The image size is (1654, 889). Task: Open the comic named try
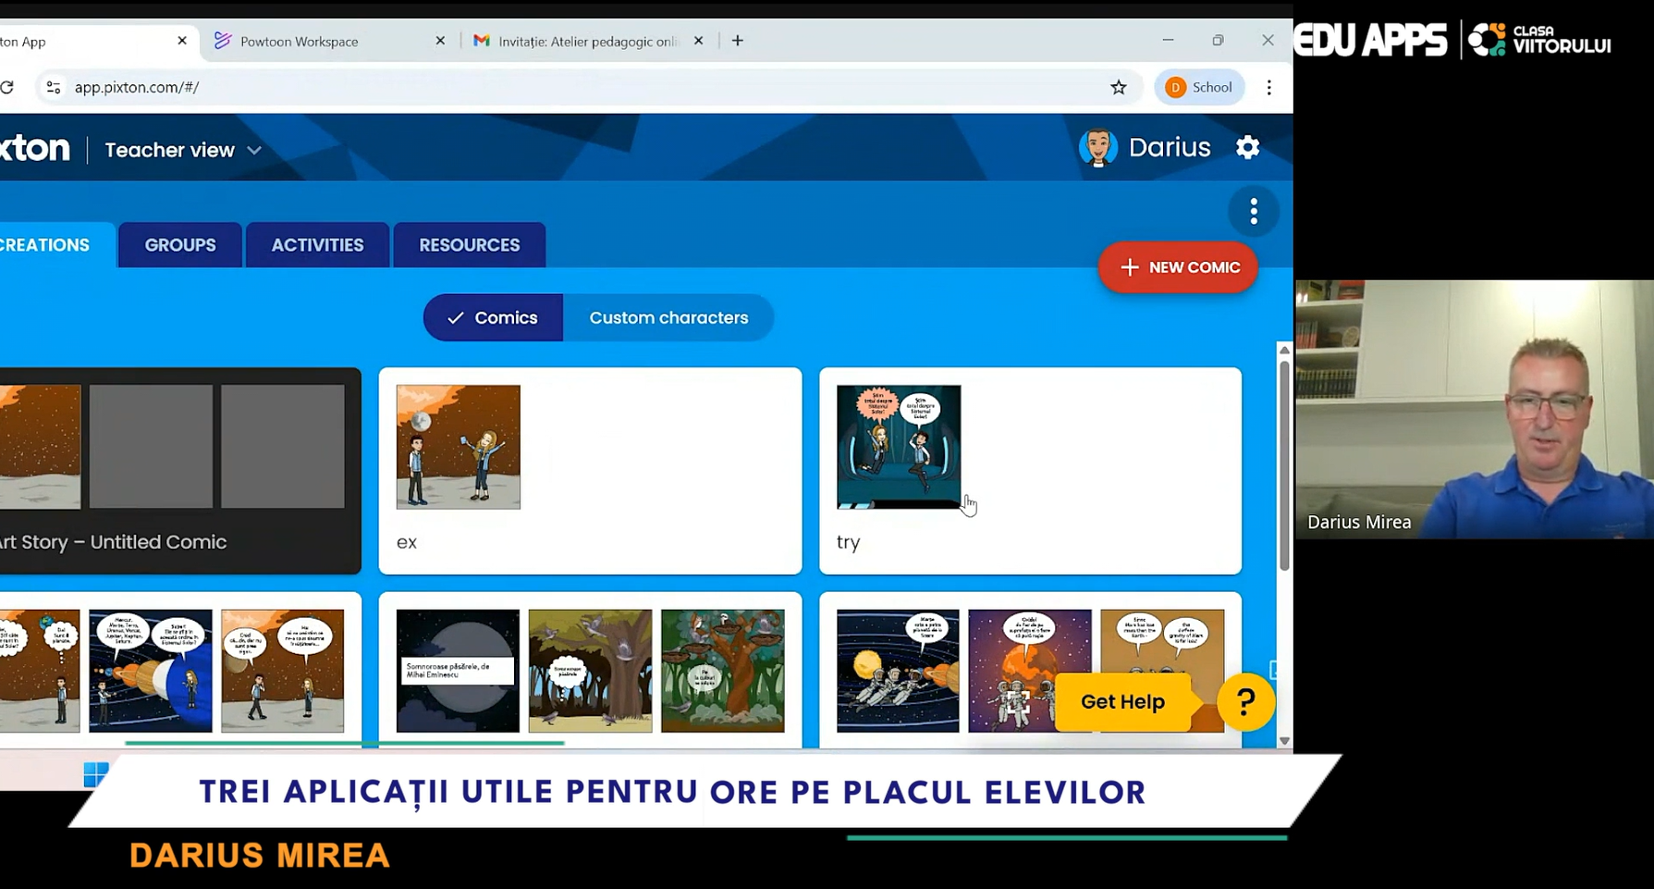click(x=1030, y=471)
